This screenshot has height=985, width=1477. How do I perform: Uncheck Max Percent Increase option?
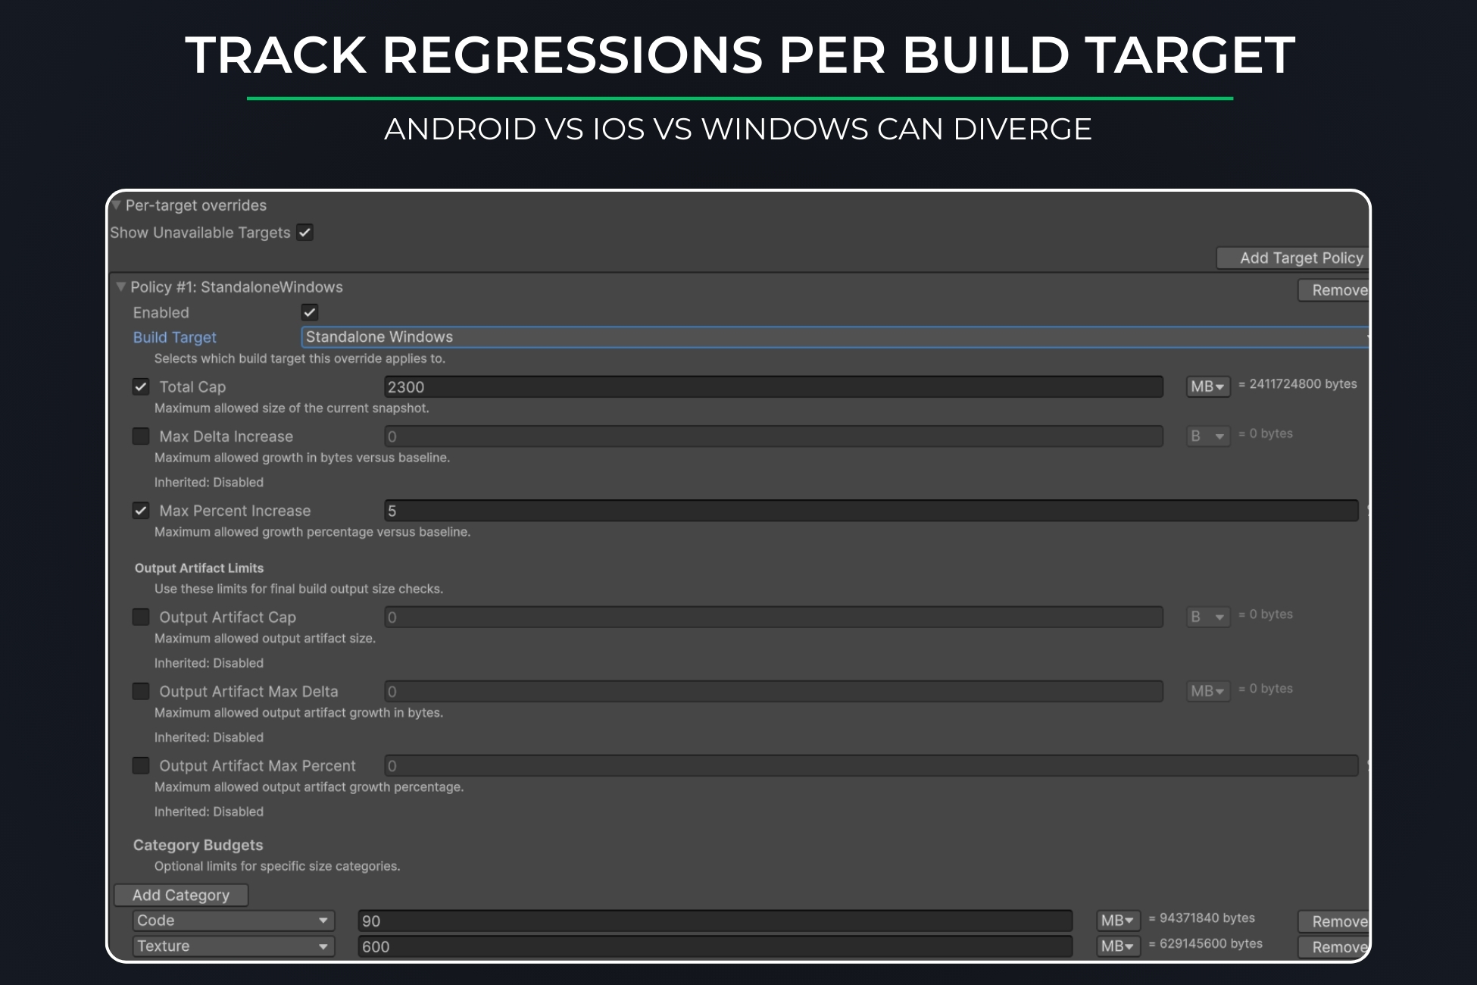(141, 511)
